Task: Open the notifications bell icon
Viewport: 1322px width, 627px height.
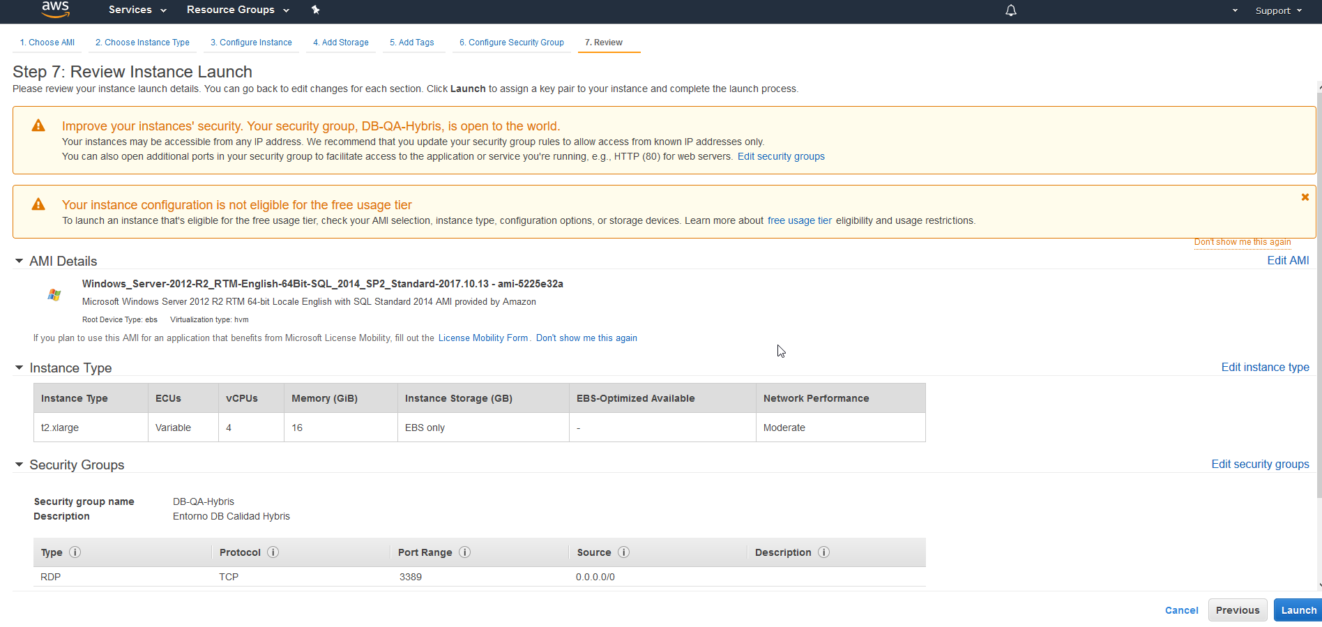Action: [1010, 10]
